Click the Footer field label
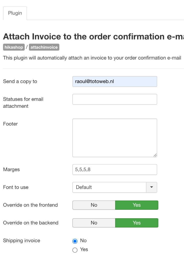The image size is (184, 270). (10, 124)
